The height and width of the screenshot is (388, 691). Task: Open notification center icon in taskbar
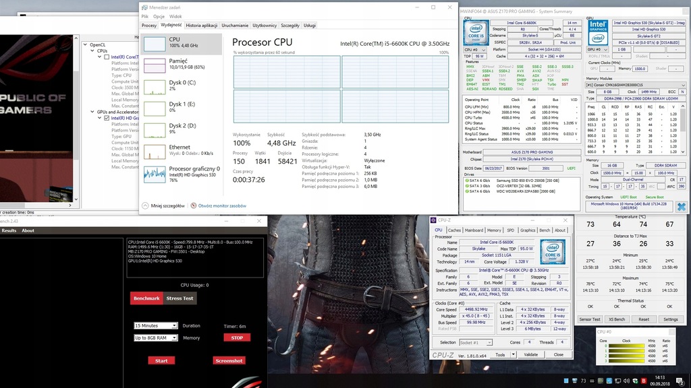point(680,381)
